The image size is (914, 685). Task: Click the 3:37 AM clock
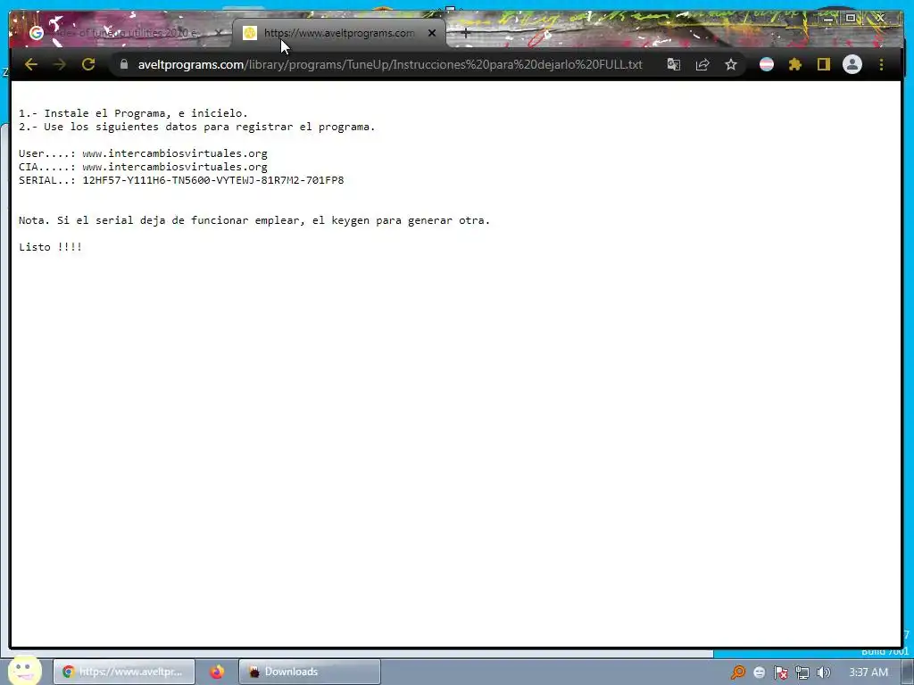pos(868,673)
